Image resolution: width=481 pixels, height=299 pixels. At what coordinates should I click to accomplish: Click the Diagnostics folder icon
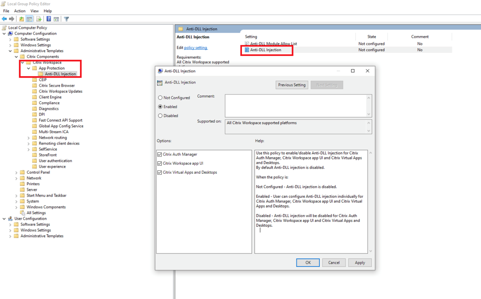pyautogui.click(x=35, y=109)
